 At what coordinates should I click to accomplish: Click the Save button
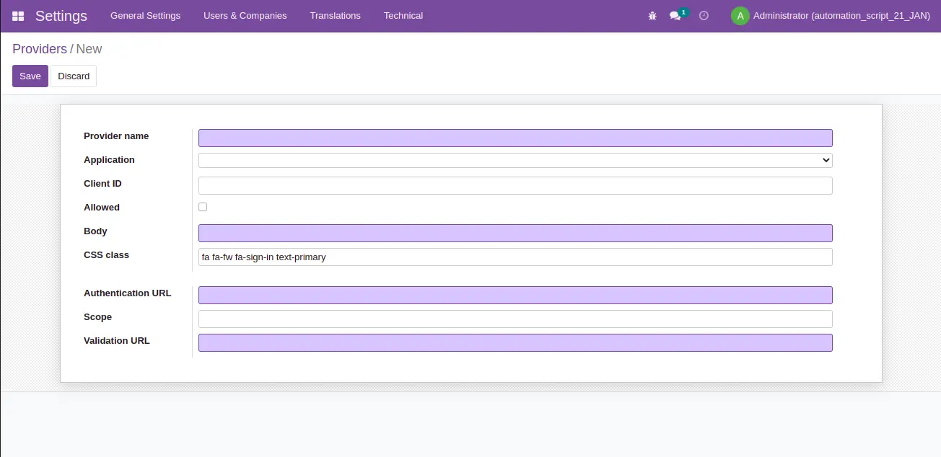[30, 76]
